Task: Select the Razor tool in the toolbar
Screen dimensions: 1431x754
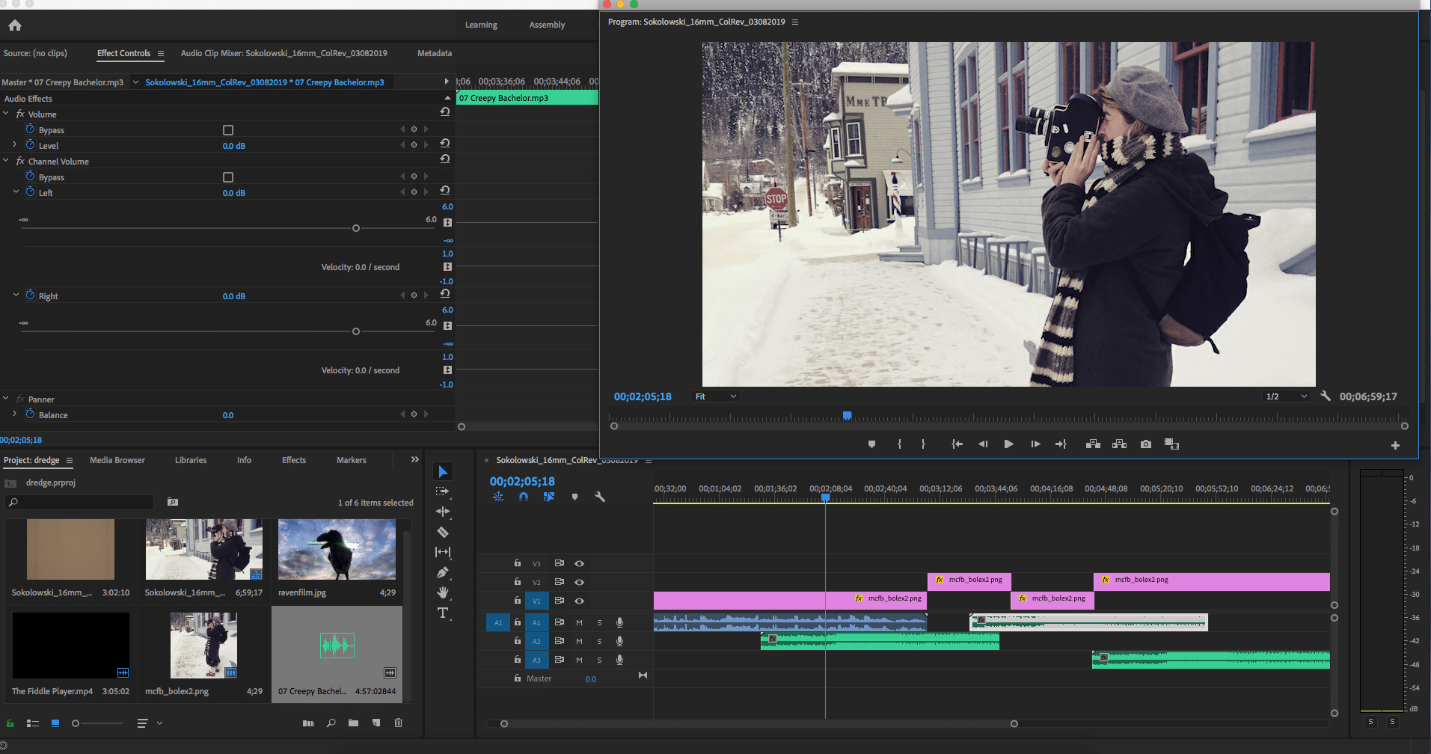Action: pos(443,533)
